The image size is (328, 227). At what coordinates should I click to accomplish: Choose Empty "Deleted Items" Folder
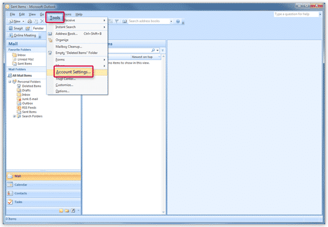[x=80, y=52]
